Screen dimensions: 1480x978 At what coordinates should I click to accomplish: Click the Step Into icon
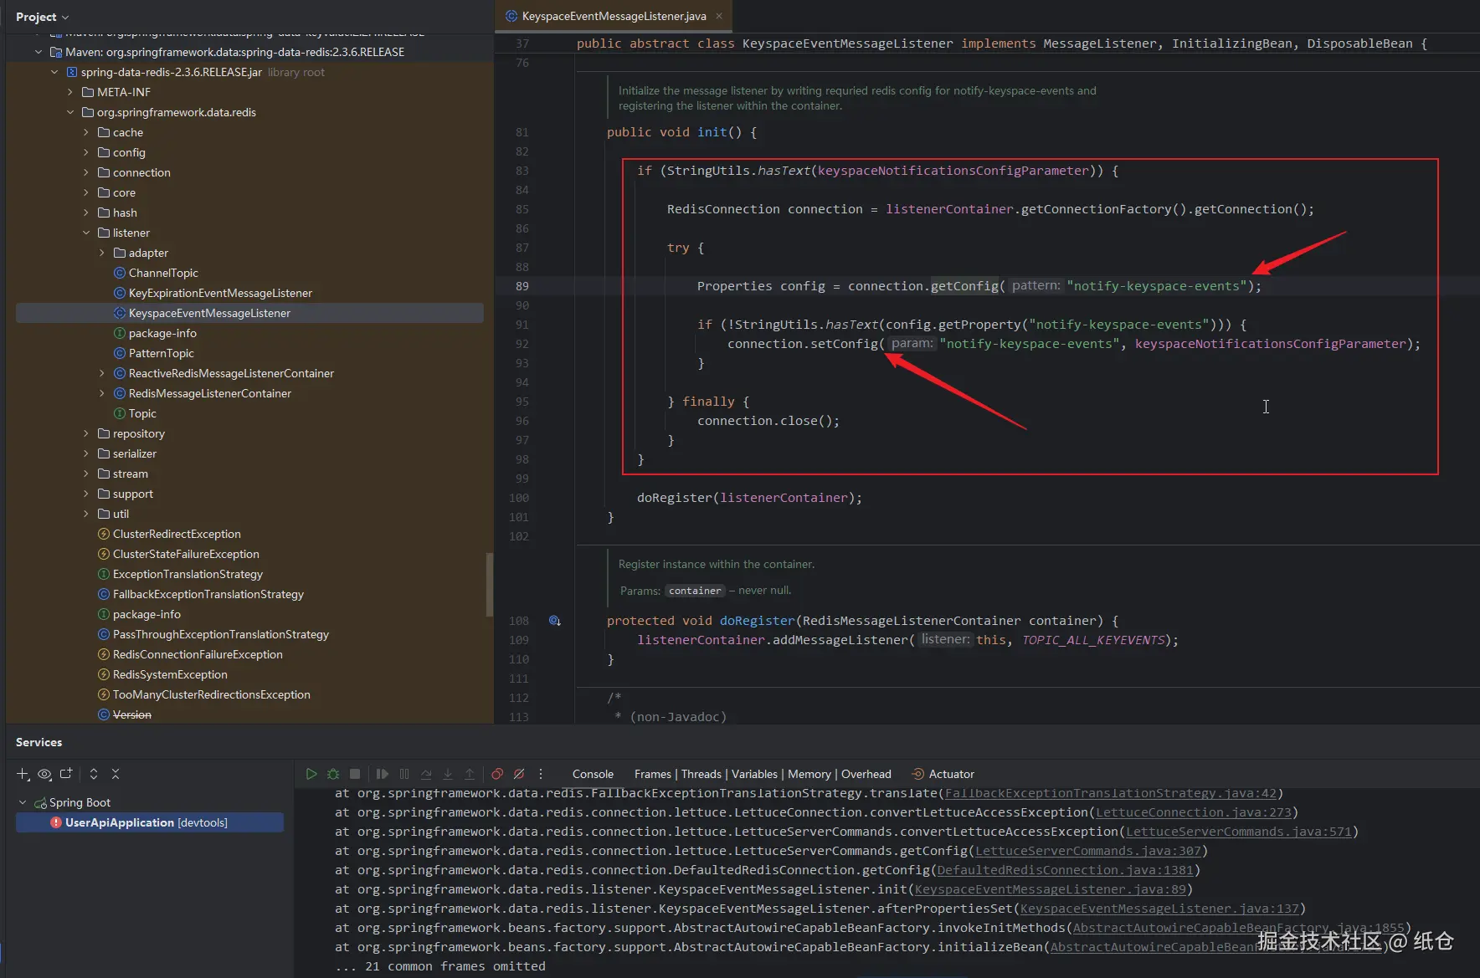pos(448,774)
